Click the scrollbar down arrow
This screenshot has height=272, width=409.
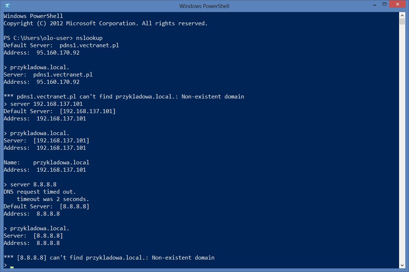402,265
